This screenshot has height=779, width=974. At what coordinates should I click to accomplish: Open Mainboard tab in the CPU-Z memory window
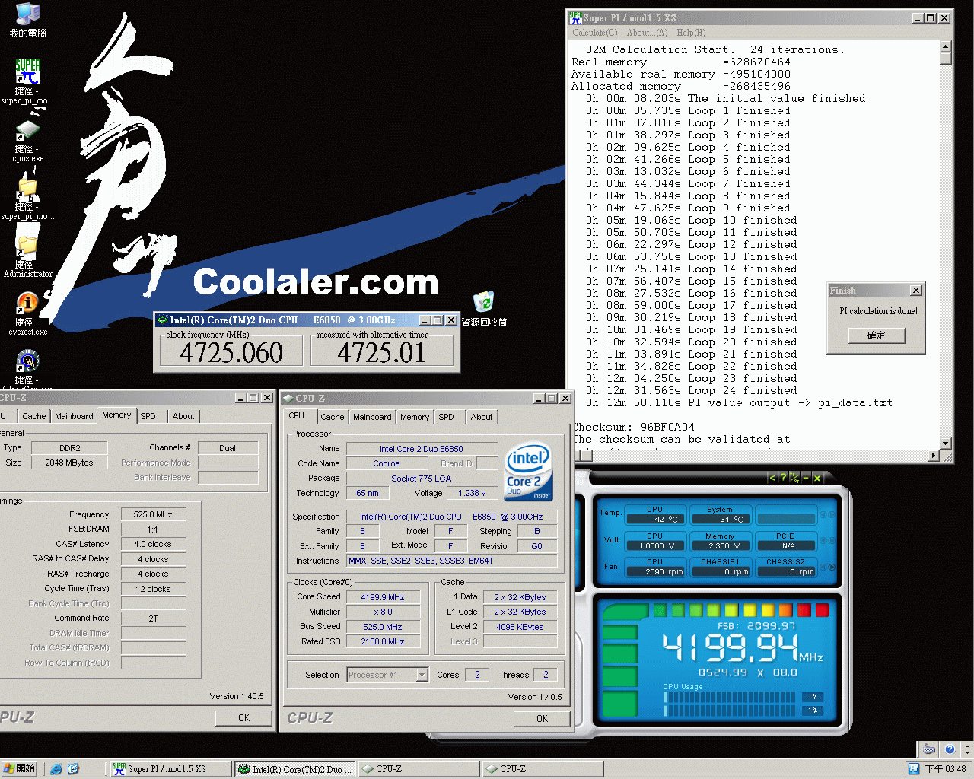point(74,416)
